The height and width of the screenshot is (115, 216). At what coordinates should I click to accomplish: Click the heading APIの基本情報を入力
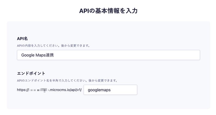point(108,11)
